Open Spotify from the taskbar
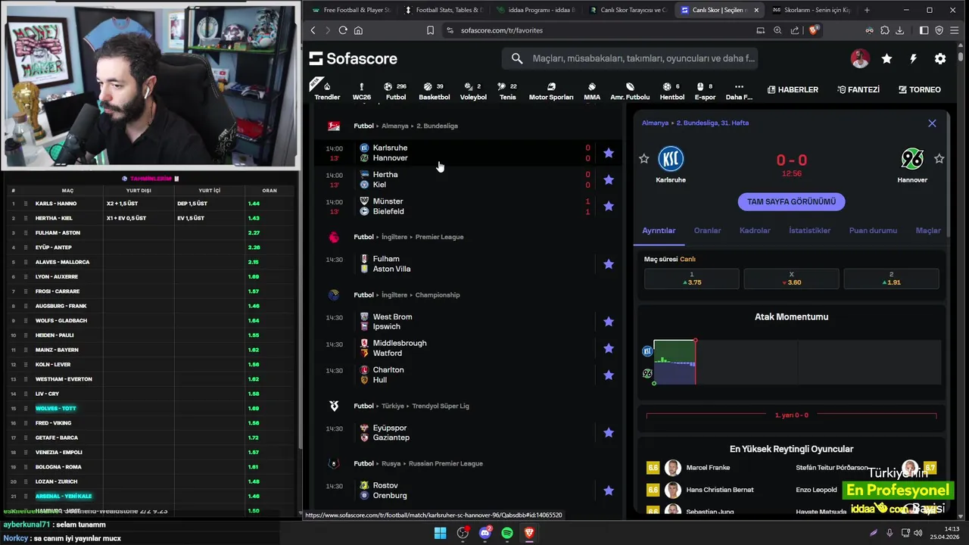The width and height of the screenshot is (969, 545). tap(507, 533)
